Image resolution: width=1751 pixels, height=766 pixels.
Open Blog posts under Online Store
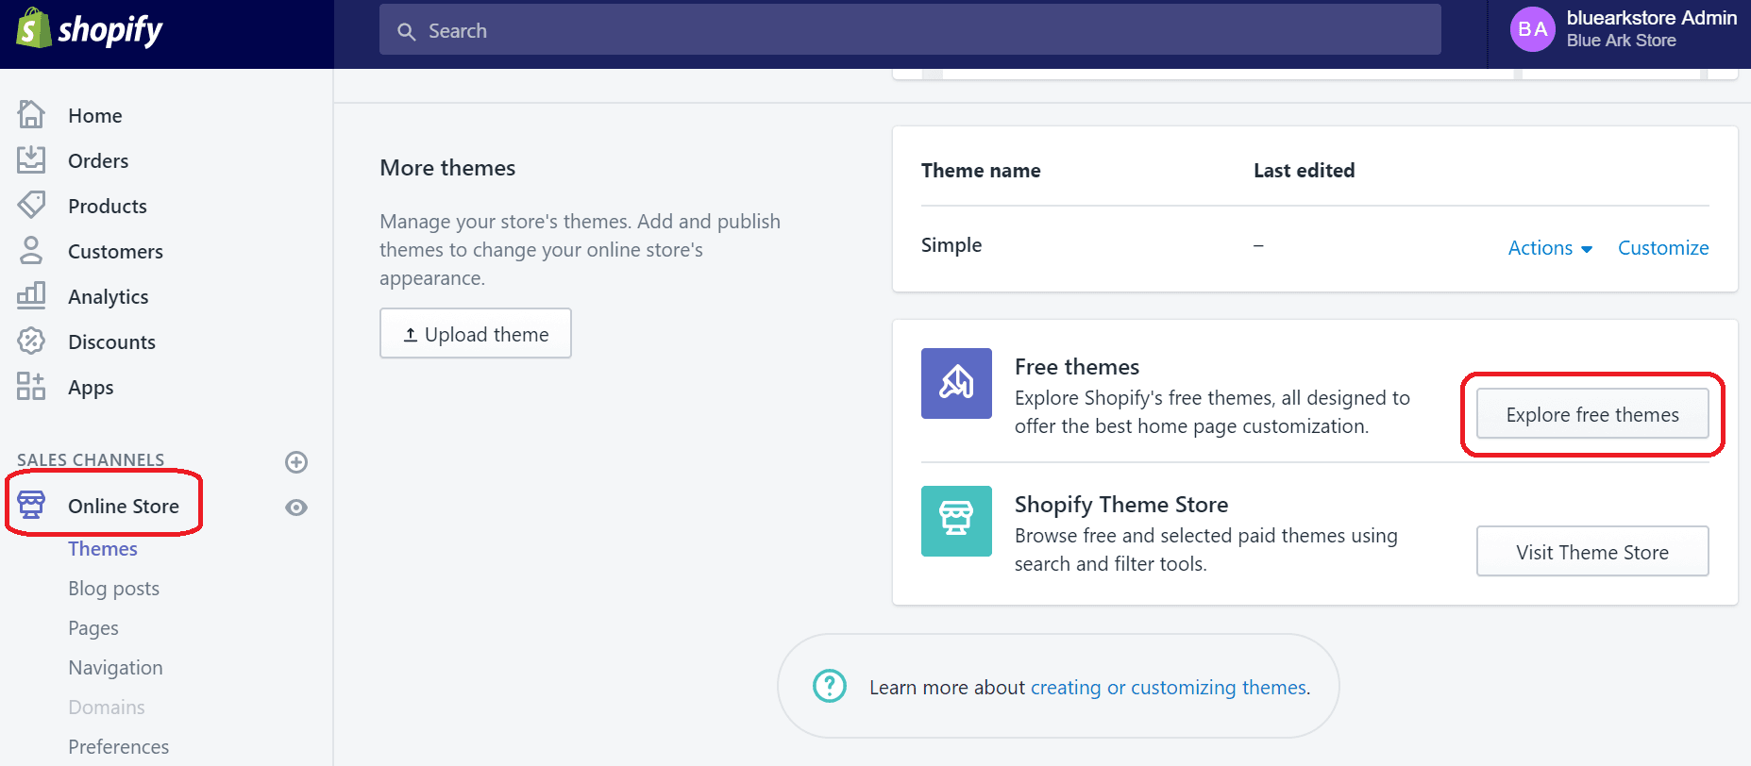[x=113, y=589]
